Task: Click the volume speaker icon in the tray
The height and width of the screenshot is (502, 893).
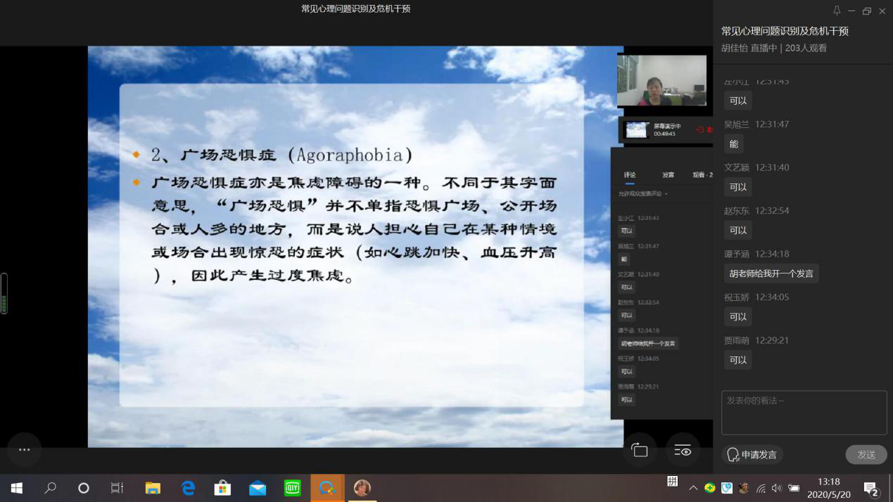Action: tap(776, 488)
